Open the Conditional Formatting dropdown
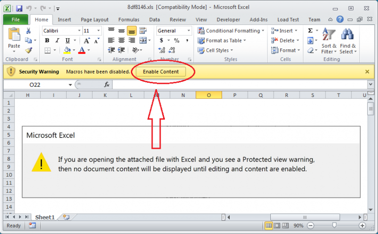Viewport: 378px width, 234px height. pyautogui.click(x=232, y=31)
